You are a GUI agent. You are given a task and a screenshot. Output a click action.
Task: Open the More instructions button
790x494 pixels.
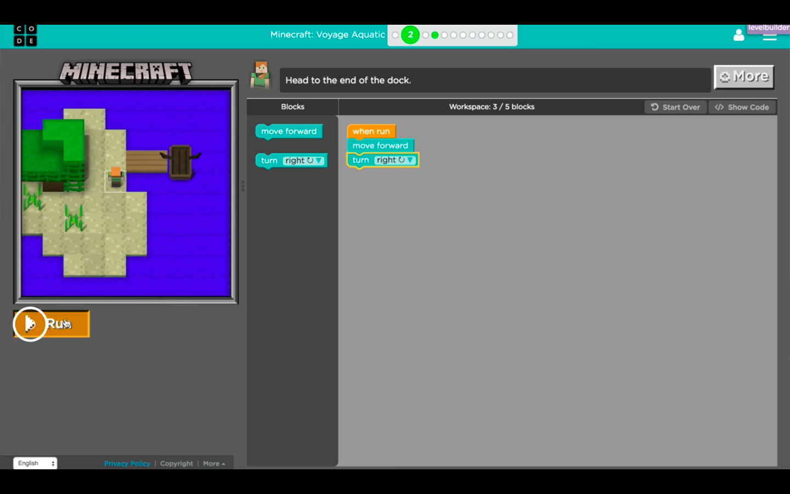tap(744, 77)
